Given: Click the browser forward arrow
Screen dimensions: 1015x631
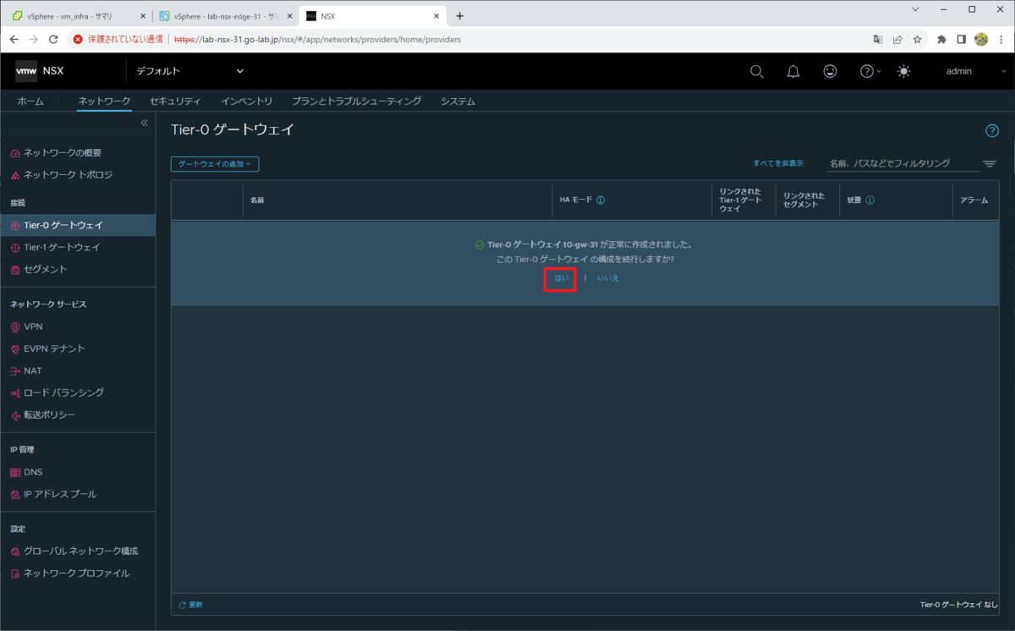Looking at the screenshot, I should (34, 39).
